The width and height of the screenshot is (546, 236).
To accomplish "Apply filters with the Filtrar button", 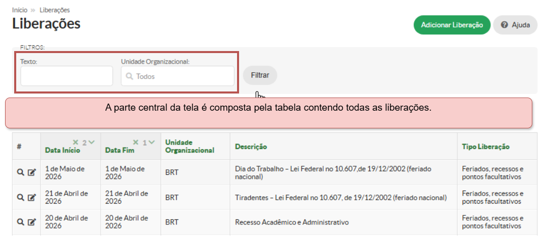I will pyautogui.click(x=260, y=75).
